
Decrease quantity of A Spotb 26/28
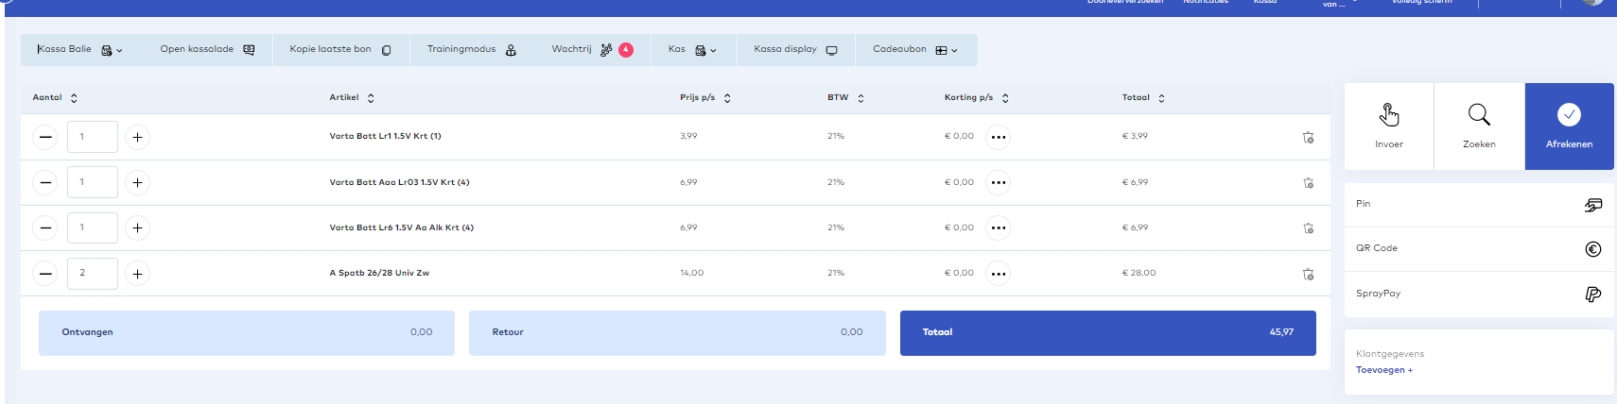click(45, 274)
